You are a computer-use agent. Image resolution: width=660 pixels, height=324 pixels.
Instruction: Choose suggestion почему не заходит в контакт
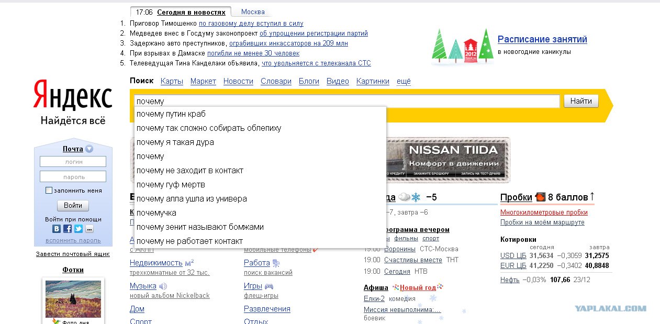pyautogui.click(x=260, y=170)
